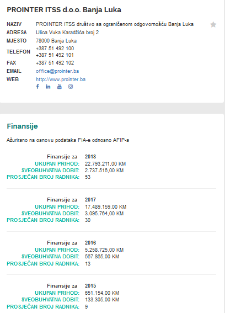
Task: Click the 2015 UKUPAN PRIHOD amount
Action: tap(102, 293)
